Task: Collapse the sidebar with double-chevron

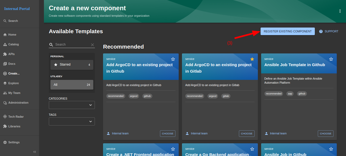Action: pyautogui.click(x=34, y=152)
